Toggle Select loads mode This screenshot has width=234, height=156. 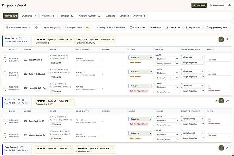pos(138,28)
